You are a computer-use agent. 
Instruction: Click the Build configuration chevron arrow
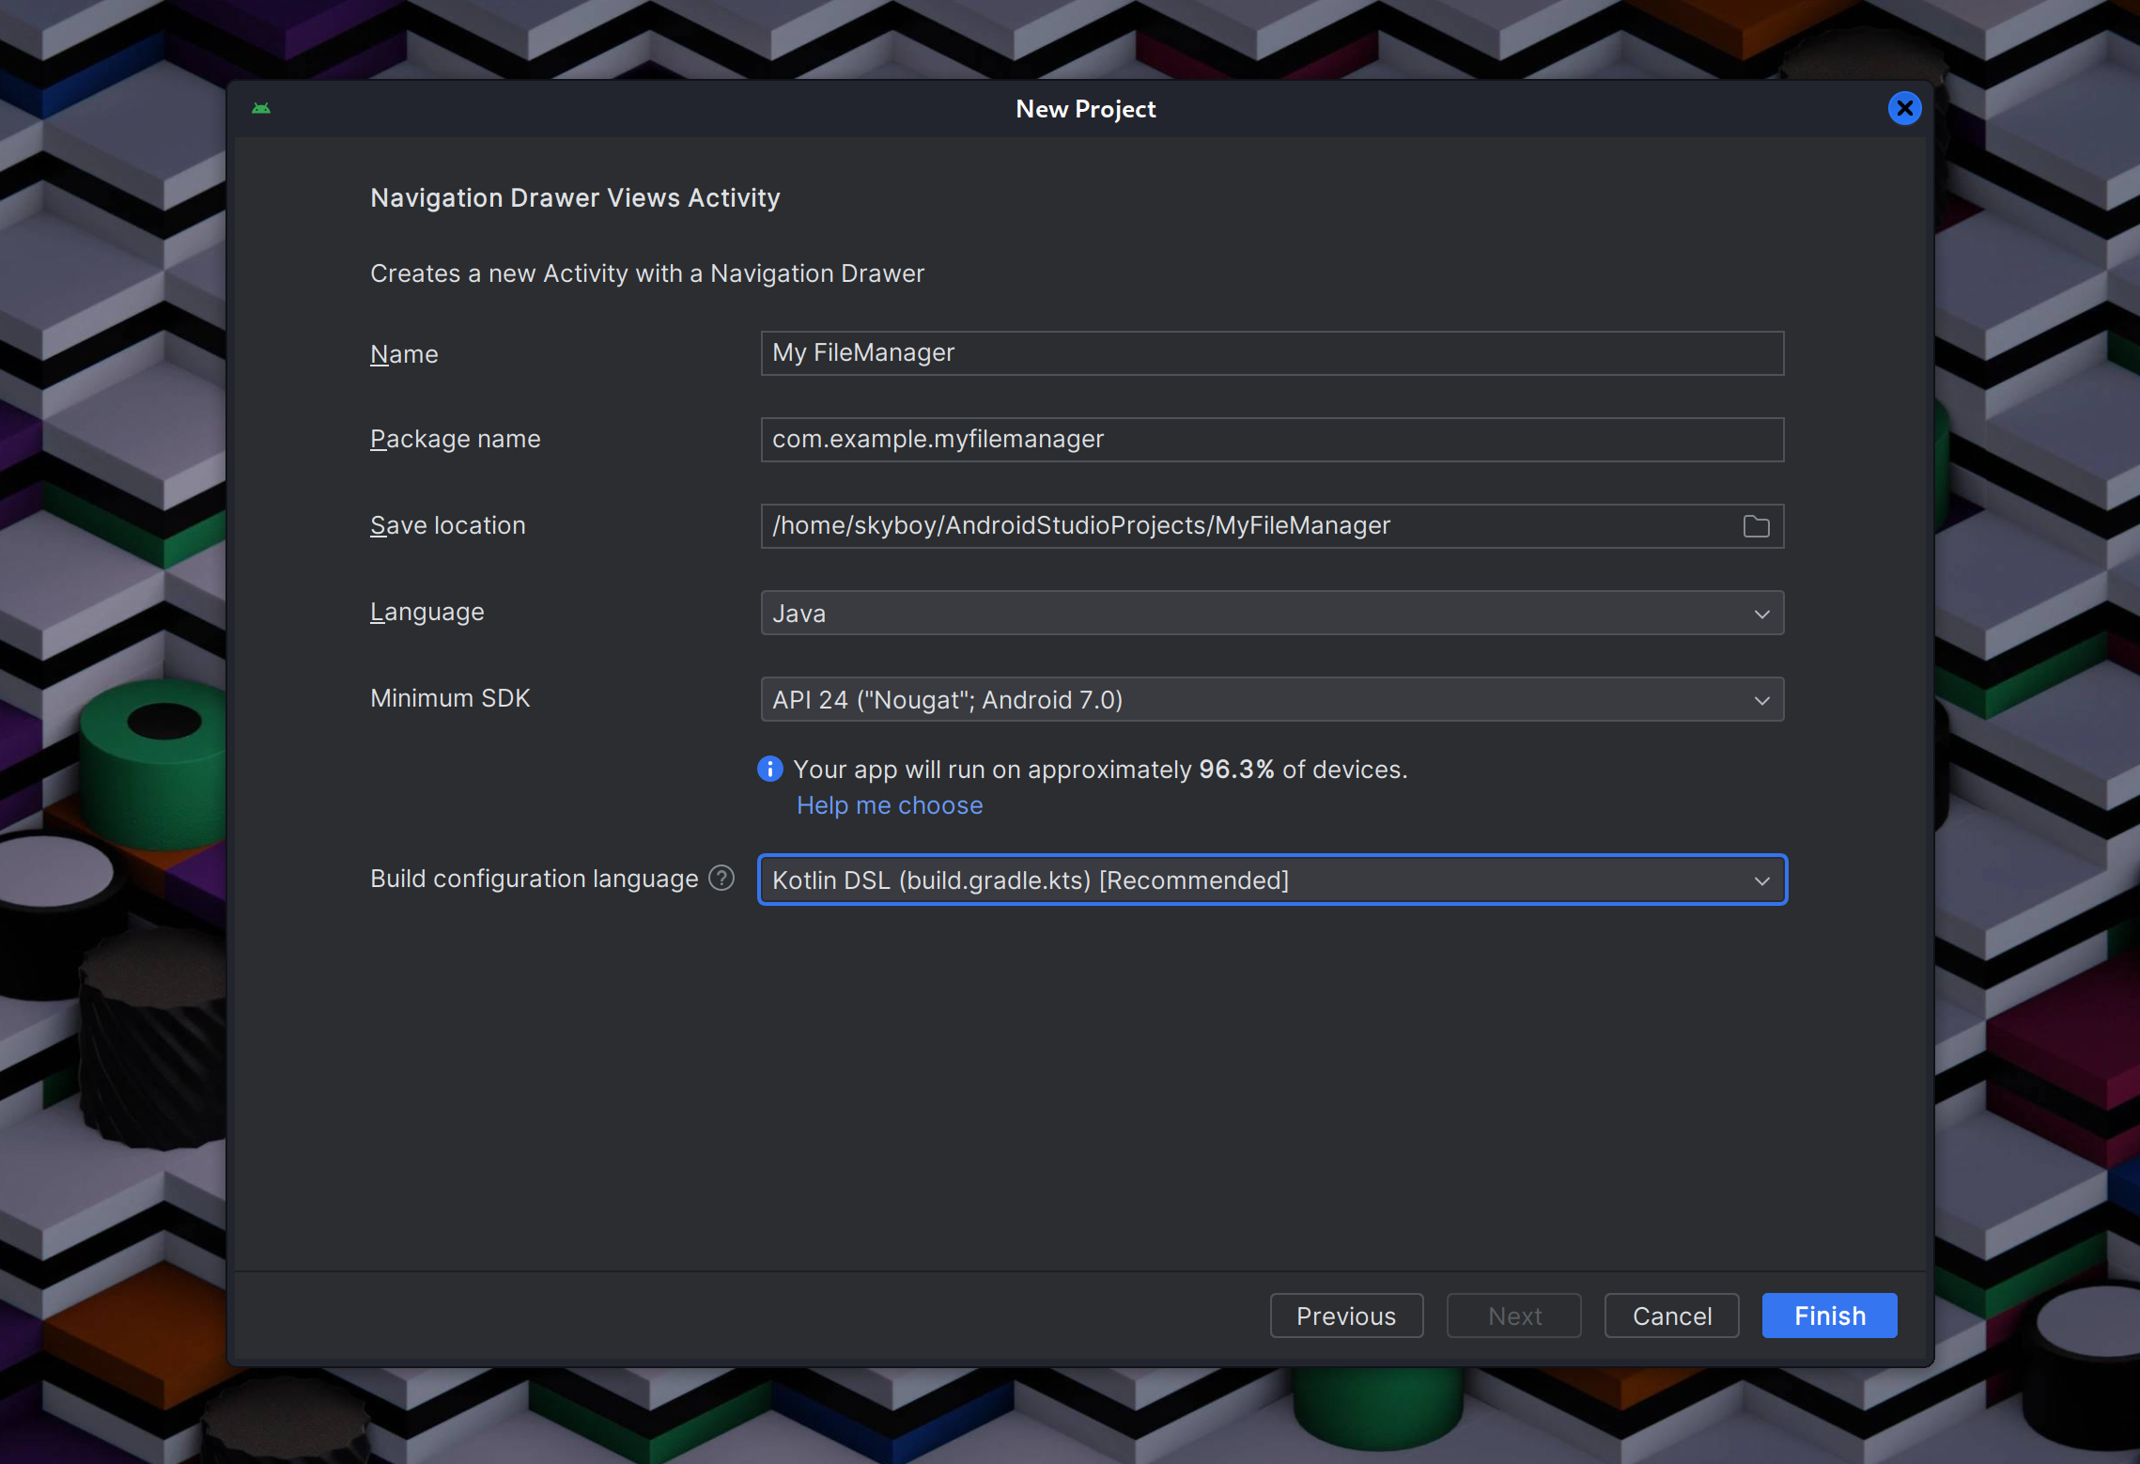click(x=1761, y=880)
